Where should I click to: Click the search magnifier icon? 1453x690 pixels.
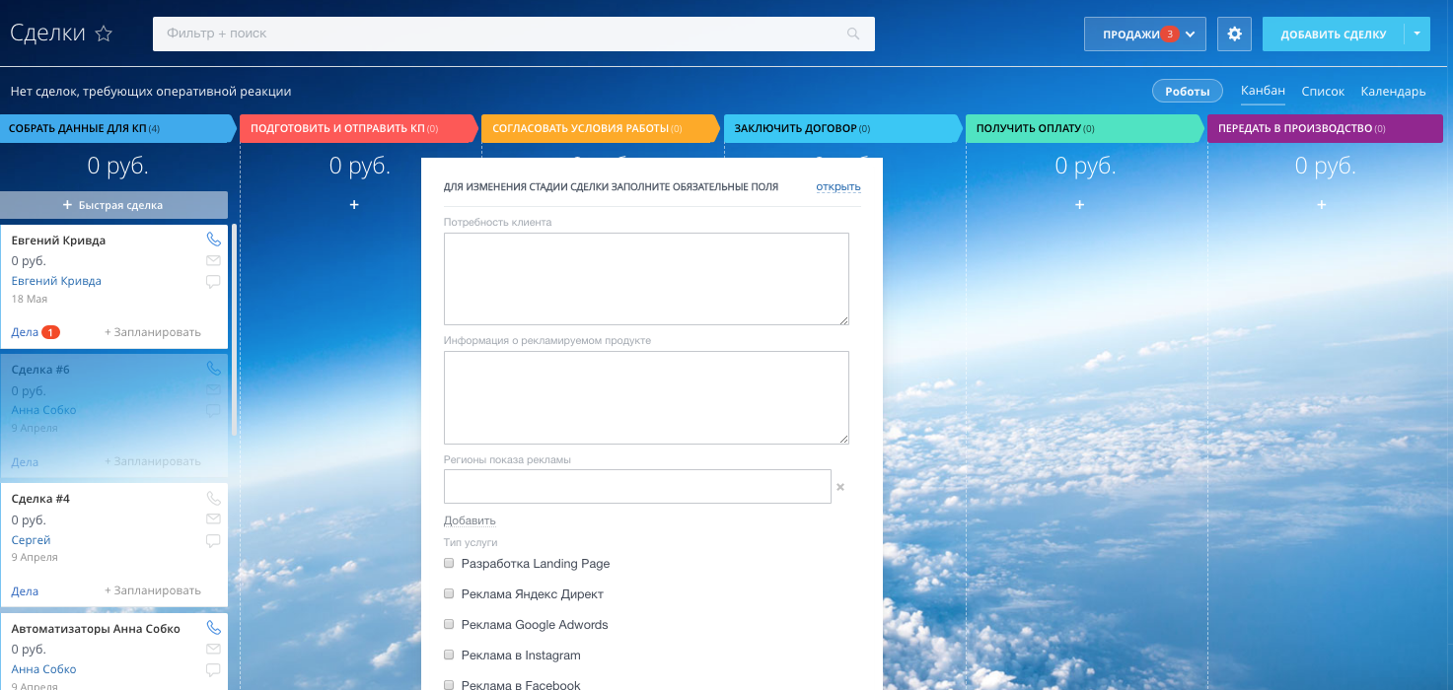(853, 34)
